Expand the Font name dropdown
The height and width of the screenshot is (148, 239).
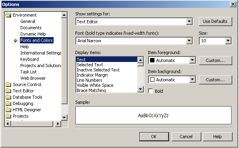point(189,41)
